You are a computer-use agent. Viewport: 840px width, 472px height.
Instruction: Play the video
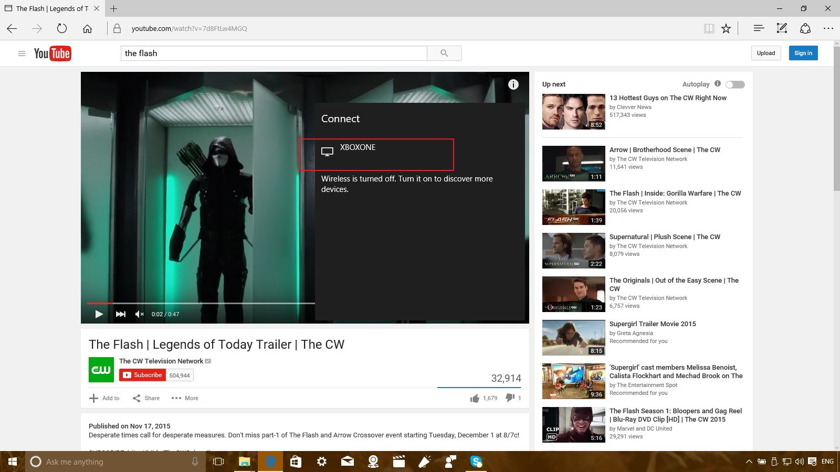(x=99, y=314)
